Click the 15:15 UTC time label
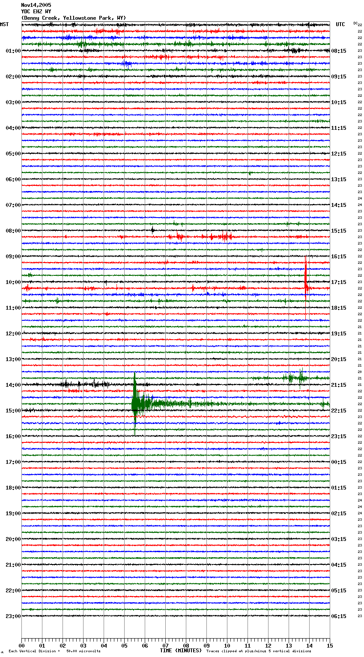Viewport: 364px width, 657px height. pos(339,231)
